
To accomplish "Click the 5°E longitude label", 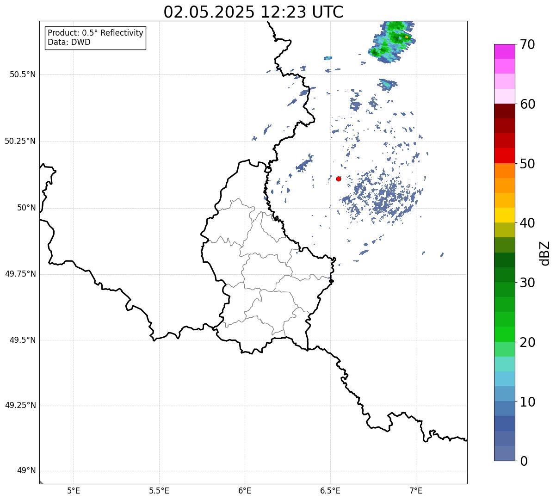I will [x=74, y=491].
